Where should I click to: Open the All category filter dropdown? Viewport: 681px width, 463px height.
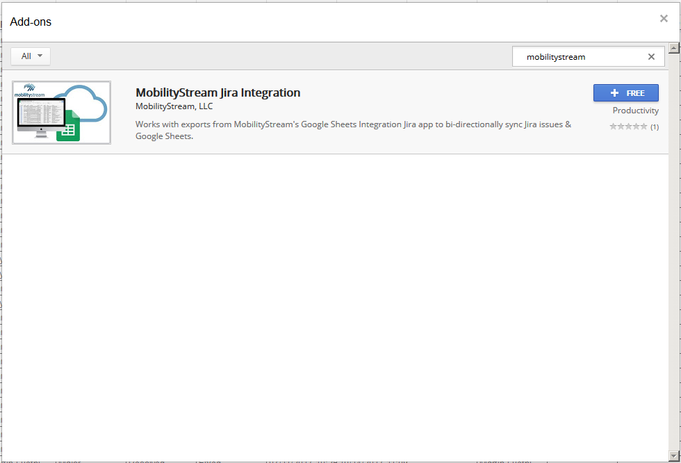(x=31, y=56)
